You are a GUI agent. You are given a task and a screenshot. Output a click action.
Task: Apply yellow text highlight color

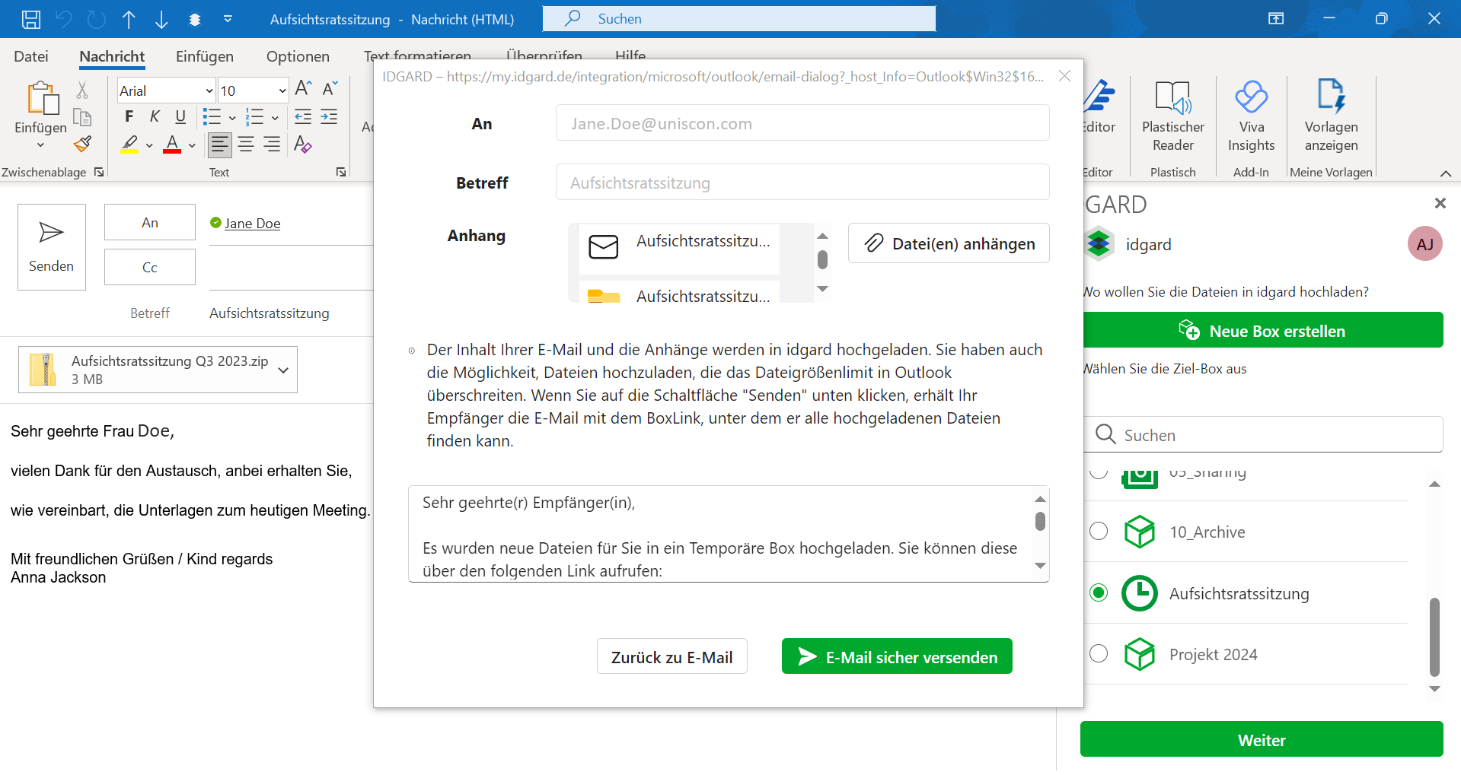click(x=129, y=144)
